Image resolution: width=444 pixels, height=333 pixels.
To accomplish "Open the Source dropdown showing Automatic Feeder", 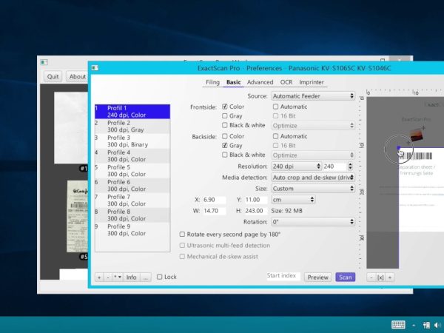I will point(313,96).
